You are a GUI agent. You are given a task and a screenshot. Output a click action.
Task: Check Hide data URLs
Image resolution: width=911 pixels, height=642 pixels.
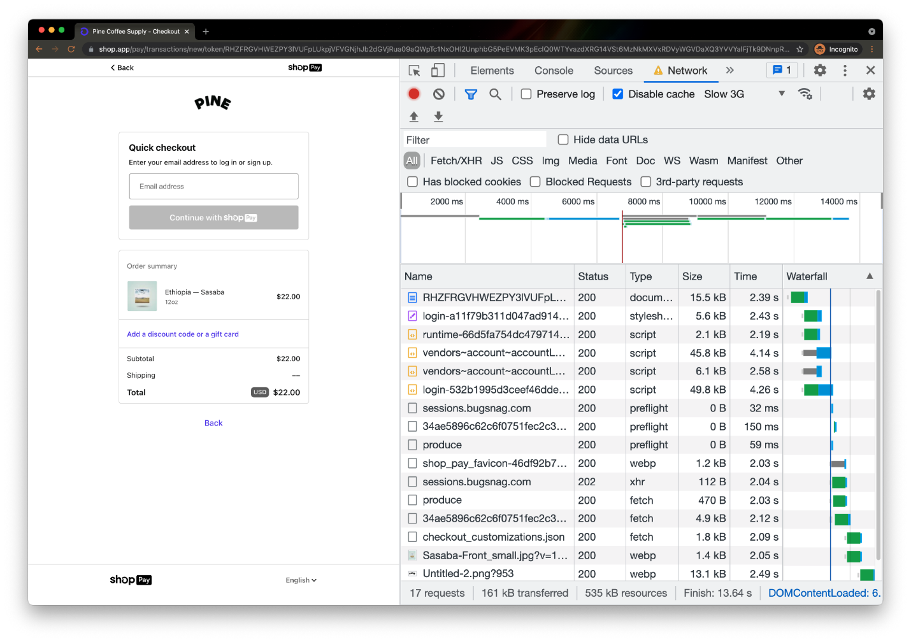click(563, 139)
